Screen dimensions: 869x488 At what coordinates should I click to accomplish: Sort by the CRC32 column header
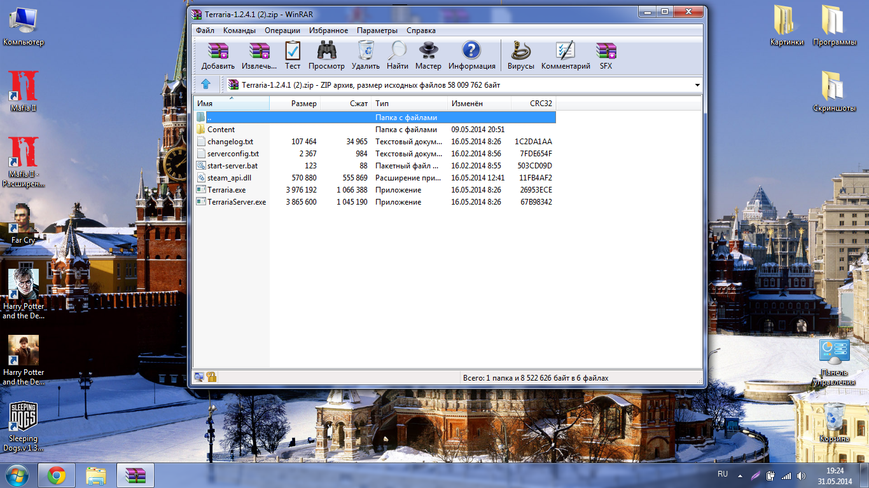point(534,104)
